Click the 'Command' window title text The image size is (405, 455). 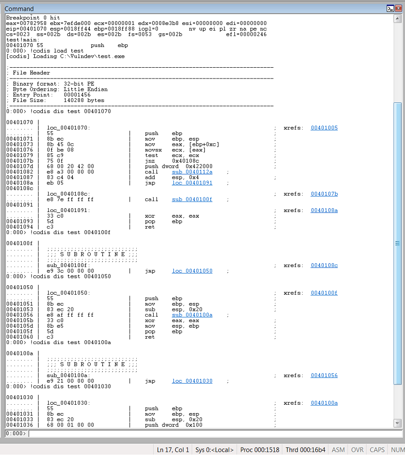click(x=19, y=9)
